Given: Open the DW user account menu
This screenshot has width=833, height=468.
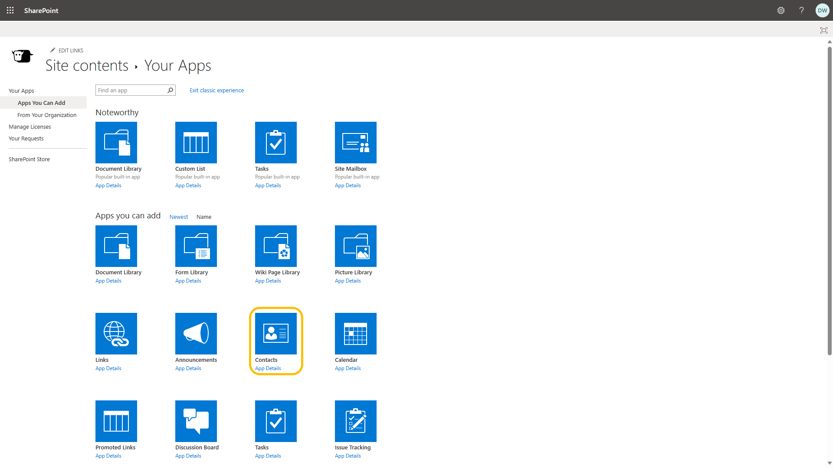Looking at the screenshot, I should [822, 10].
